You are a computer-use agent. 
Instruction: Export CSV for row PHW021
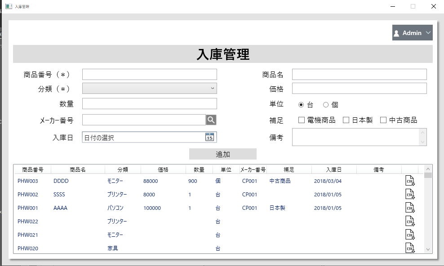tap(410, 235)
